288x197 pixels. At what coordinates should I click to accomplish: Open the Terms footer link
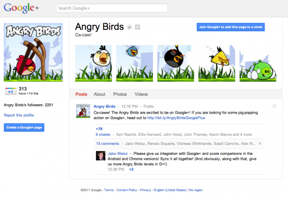click(x=109, y=190)
